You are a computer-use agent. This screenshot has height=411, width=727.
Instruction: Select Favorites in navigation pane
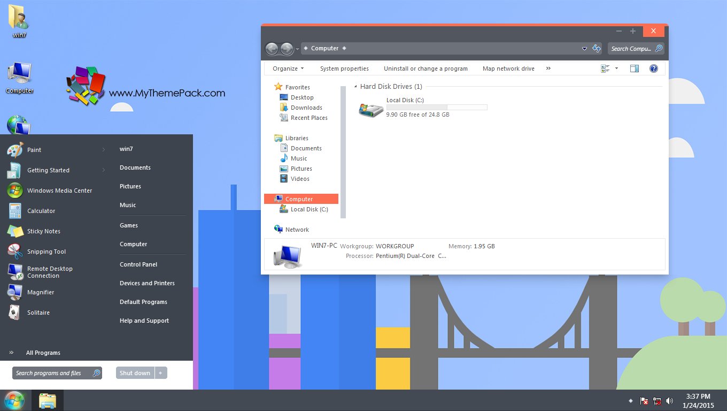[298, 87]
